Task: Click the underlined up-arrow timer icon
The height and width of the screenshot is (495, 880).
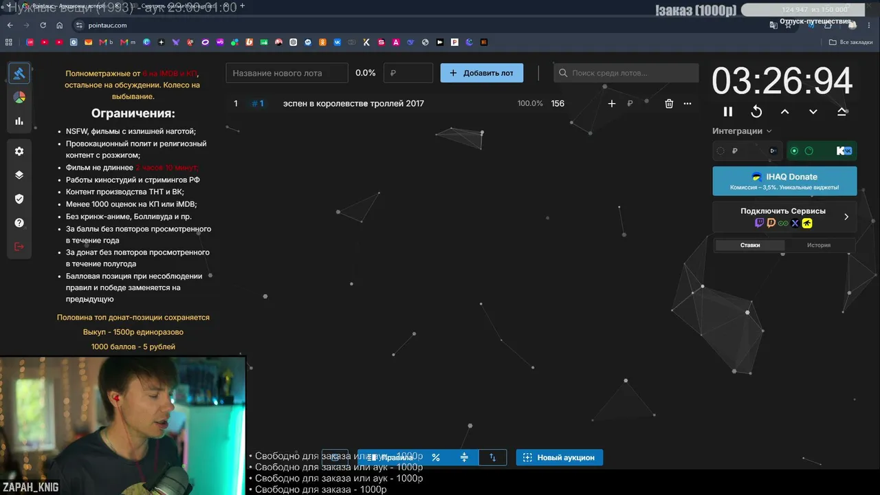Action: coord(841,111)
